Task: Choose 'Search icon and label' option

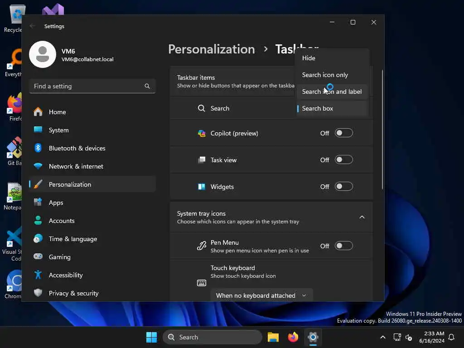Action: click(332, 92)
